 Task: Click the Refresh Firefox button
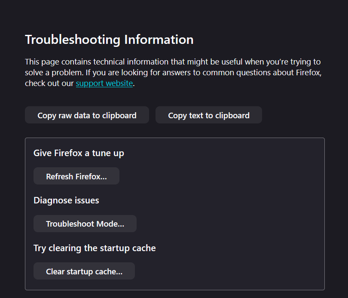coord(76,176)
